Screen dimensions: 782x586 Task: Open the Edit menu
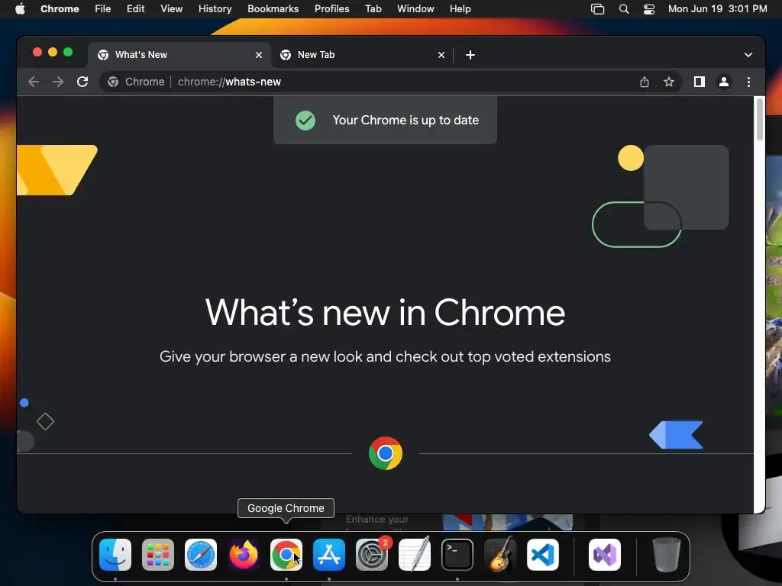pyautogui.click(x=136, y=9)
